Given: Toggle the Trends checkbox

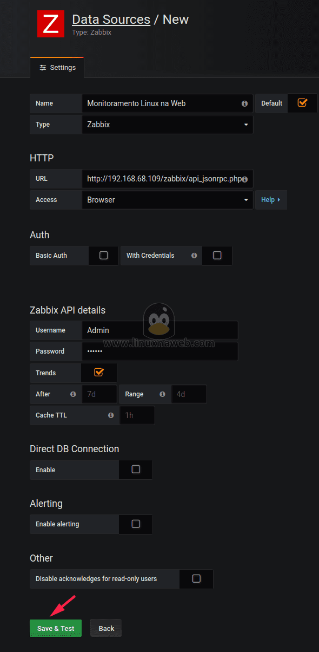Looking at the screenshot, I should point(98,372).
